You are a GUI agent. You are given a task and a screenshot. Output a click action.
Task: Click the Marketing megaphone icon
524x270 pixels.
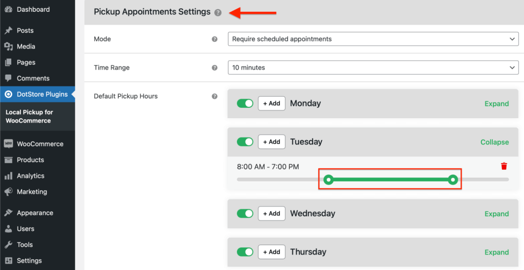8,192
